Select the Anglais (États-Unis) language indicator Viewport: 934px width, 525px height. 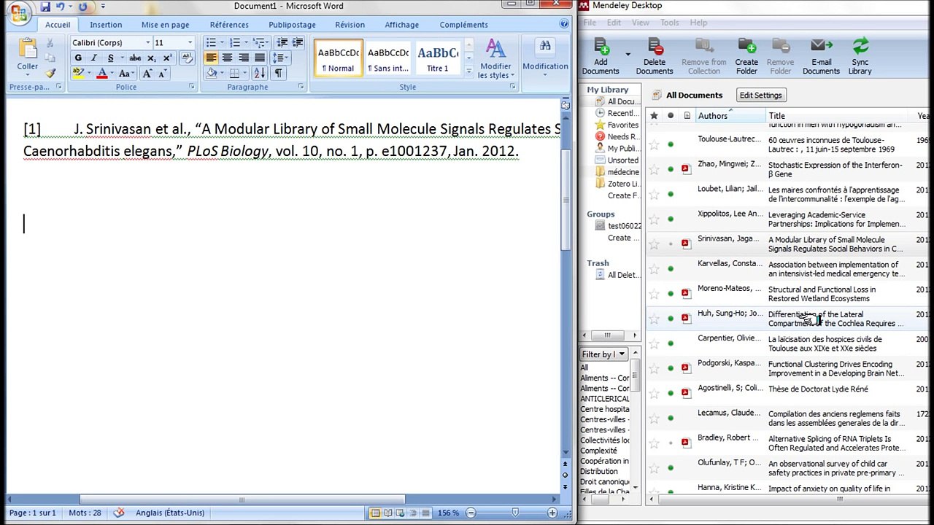pyautogui.click(x=170, y=513)
